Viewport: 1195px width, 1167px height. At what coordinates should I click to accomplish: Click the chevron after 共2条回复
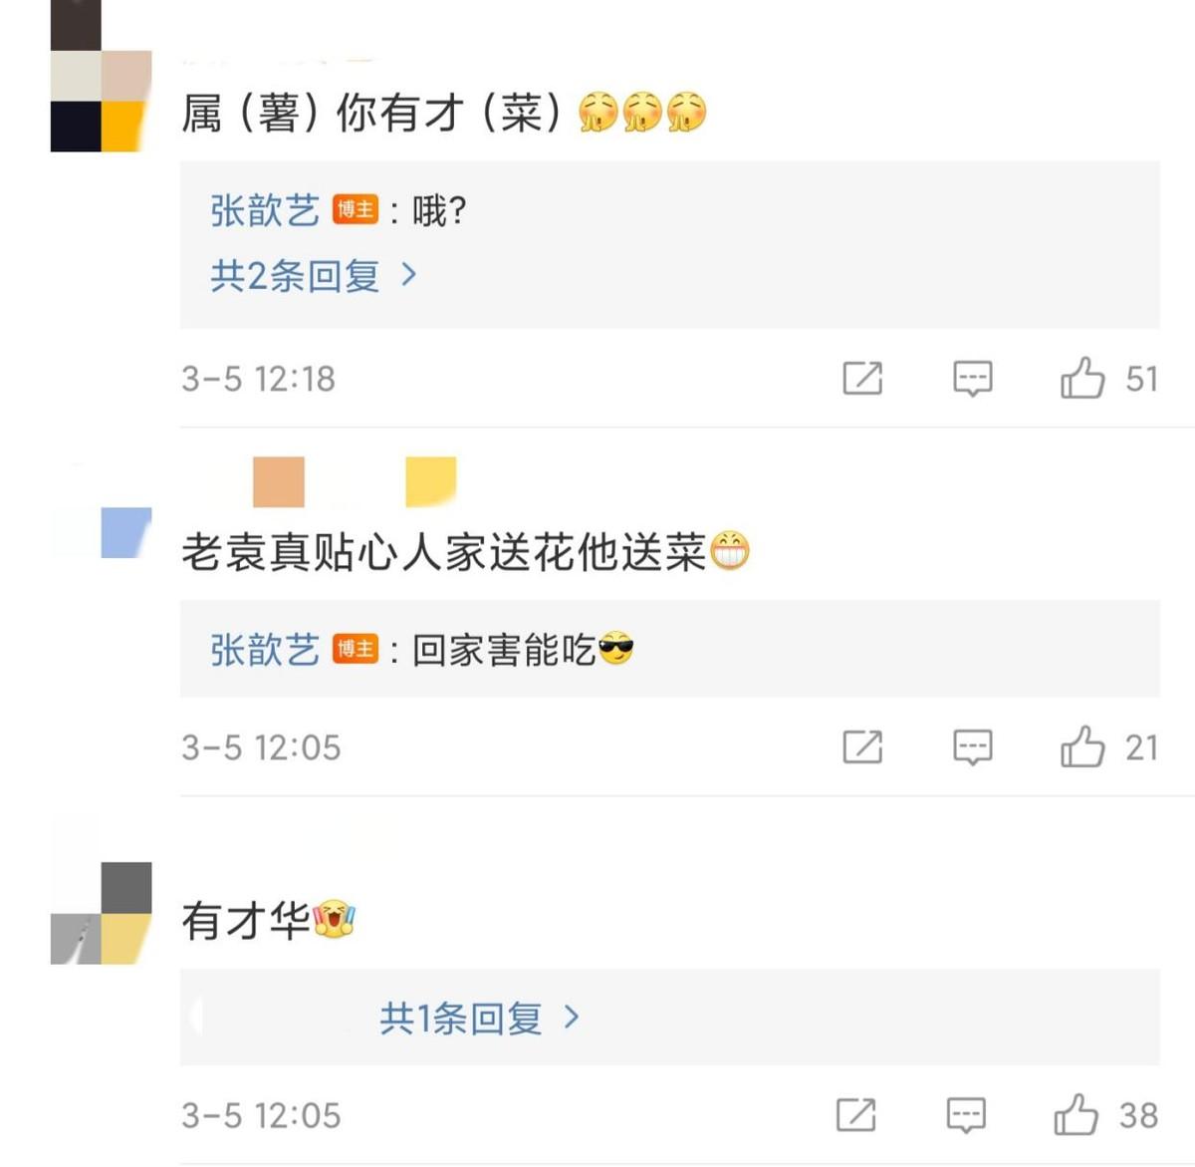click(x=409, y=273)
